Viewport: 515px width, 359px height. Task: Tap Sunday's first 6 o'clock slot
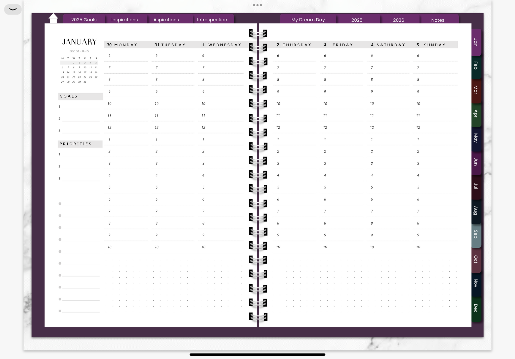pyautogui.click(x=435, y=56)
